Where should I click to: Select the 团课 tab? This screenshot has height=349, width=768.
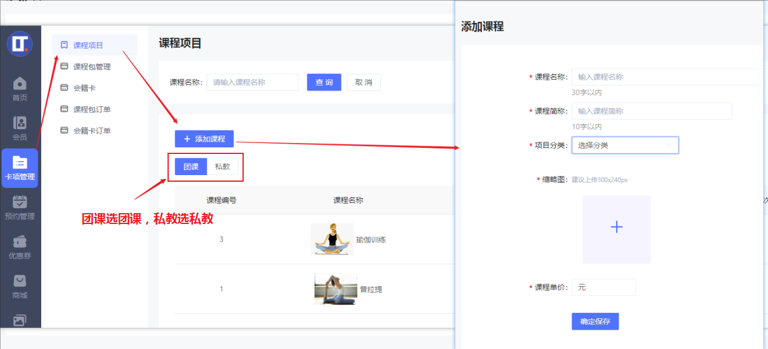(x=190, y=167)
